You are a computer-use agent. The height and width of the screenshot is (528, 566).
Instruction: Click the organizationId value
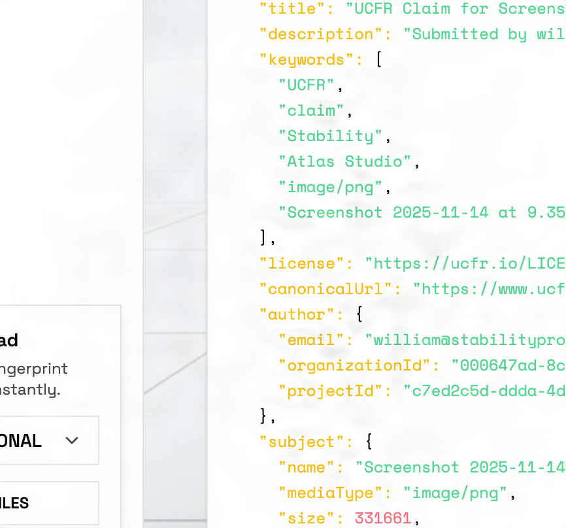(508, 365)
